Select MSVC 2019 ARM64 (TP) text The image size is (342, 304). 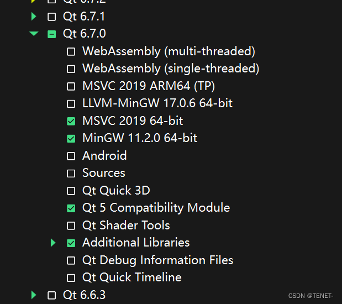[149, 86]
